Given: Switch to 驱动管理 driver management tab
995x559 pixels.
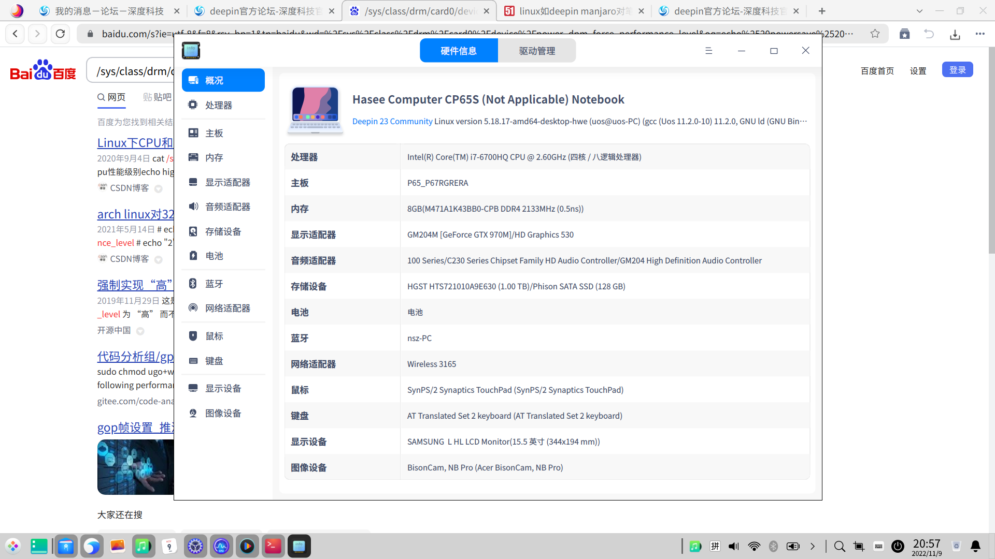Looking at the screenshot, I should tap(537, 51).
